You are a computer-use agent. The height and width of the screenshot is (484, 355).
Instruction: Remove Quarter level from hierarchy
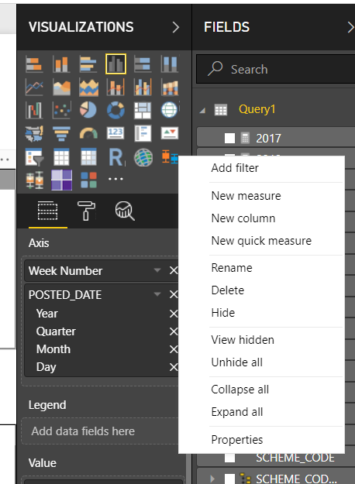[x=174, y=331]
